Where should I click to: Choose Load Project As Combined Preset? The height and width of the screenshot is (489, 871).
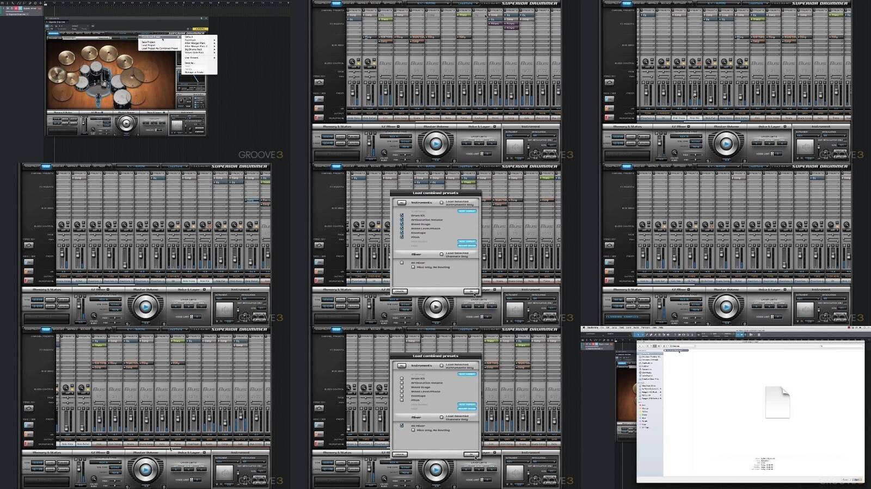tap(160, 48)
